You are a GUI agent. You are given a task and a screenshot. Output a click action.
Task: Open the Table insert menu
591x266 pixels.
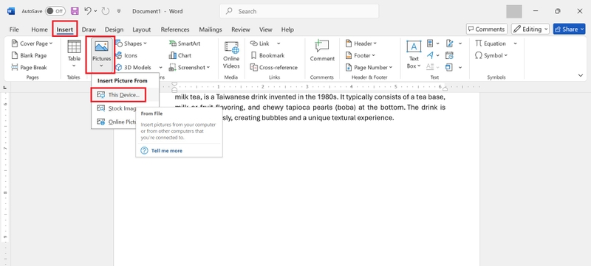74,55
